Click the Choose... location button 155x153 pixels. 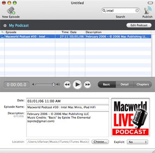tap(100, 142)
